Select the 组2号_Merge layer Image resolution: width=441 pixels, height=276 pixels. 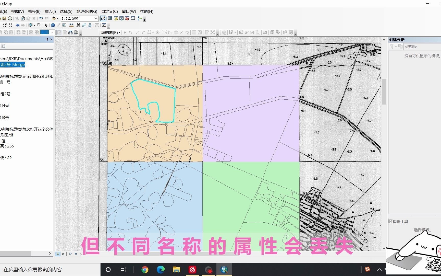tap(13, 64)
